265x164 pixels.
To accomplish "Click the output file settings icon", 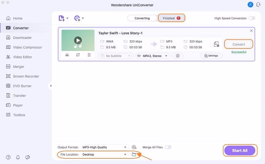I will tap(216, 44).
